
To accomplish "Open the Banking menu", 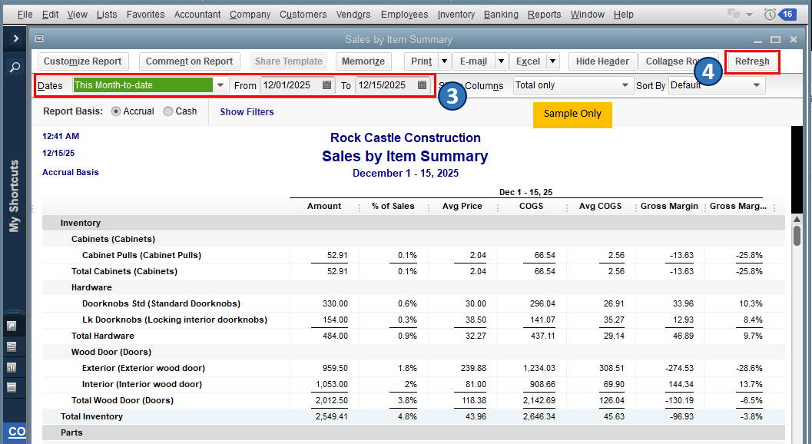I will pos(501,15).
